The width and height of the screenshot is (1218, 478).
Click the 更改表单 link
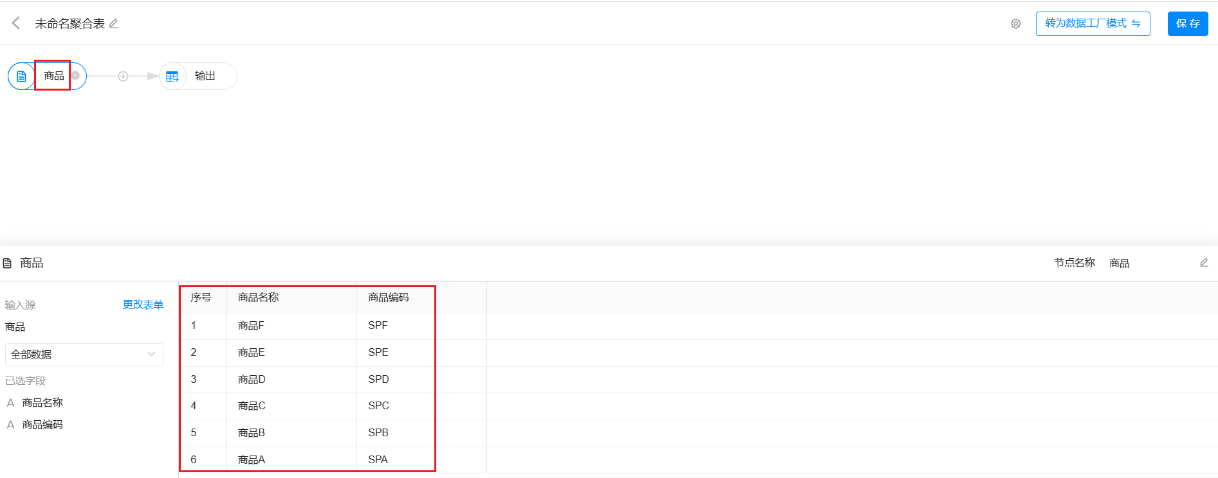pyautogui.click(x=143, y=305)
